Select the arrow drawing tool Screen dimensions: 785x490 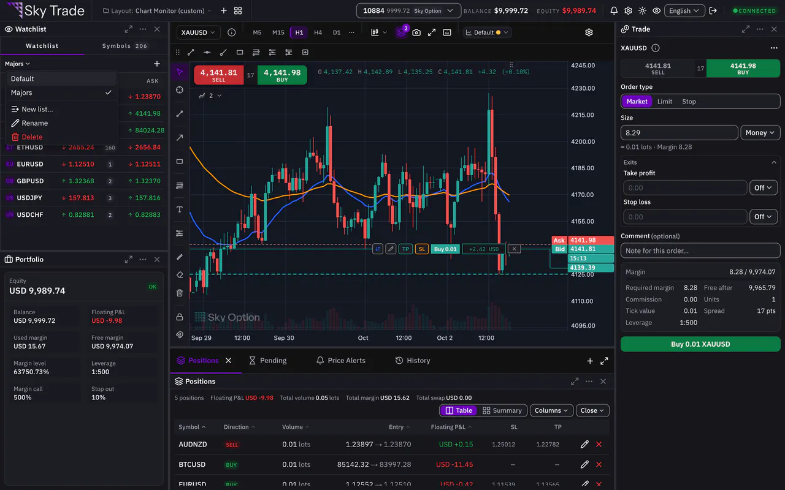click(180, 138)
